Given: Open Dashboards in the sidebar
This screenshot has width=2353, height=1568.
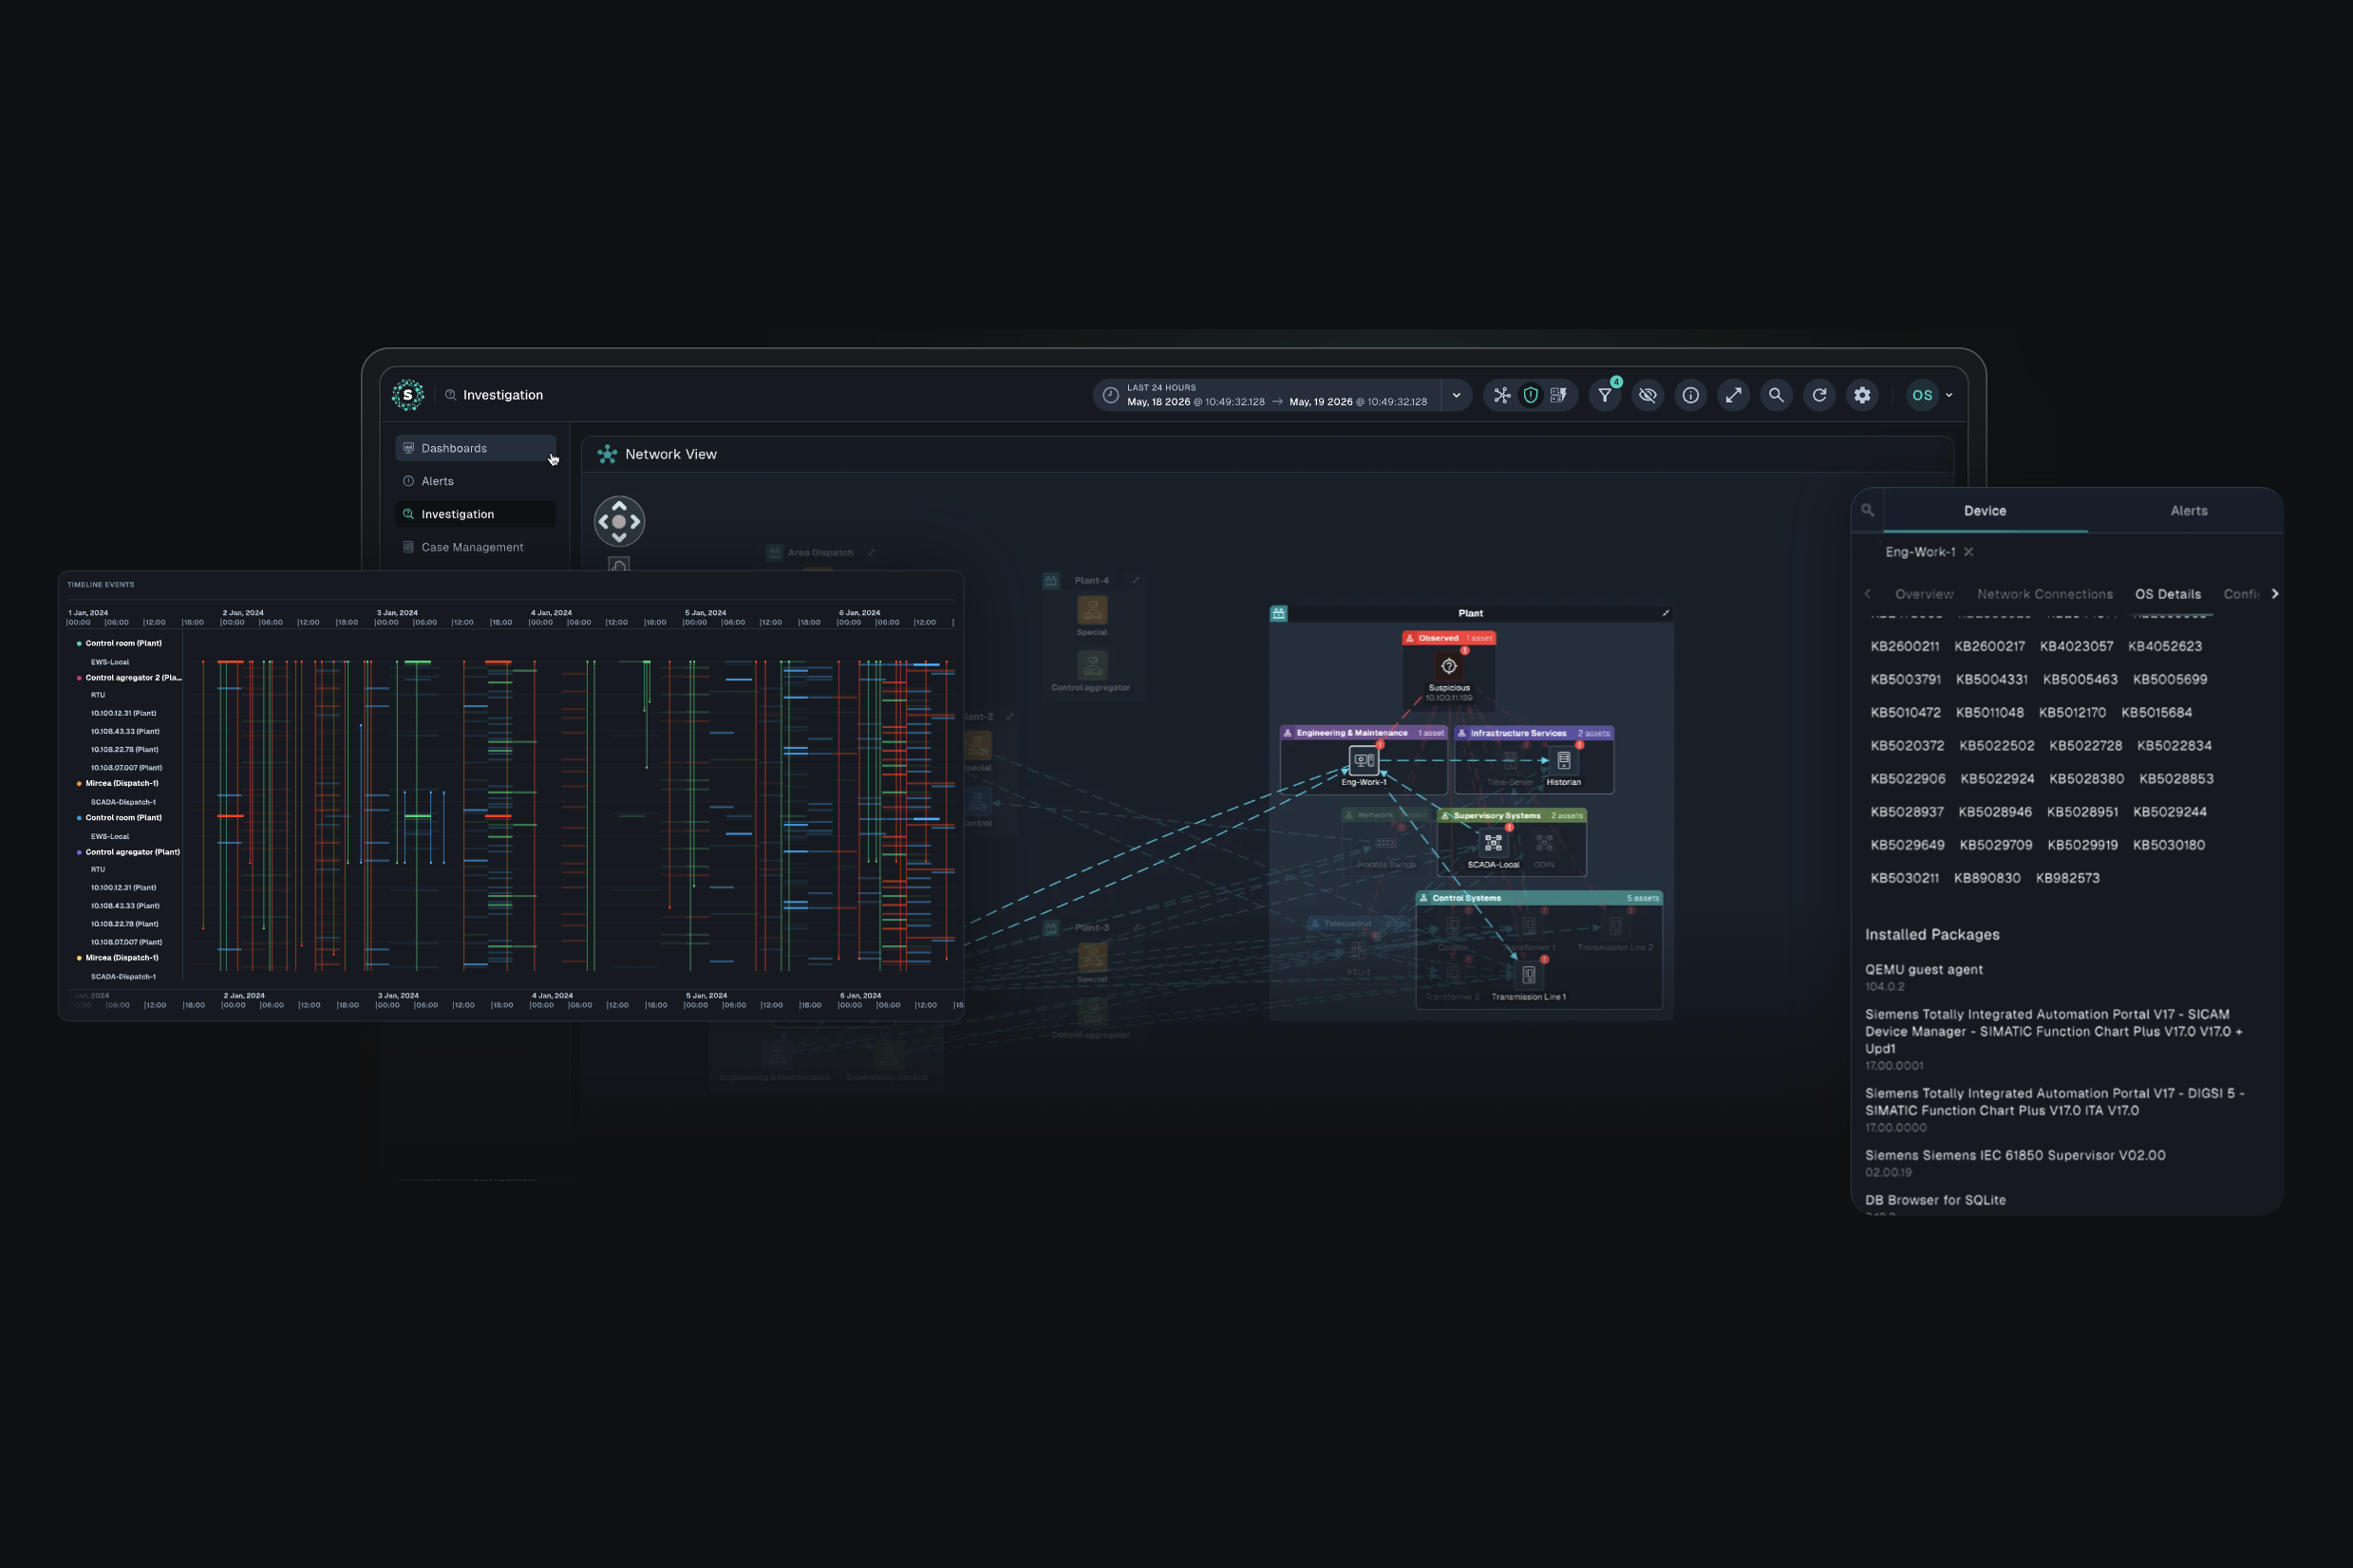Looking at the screenshot, I should (475, 448).
